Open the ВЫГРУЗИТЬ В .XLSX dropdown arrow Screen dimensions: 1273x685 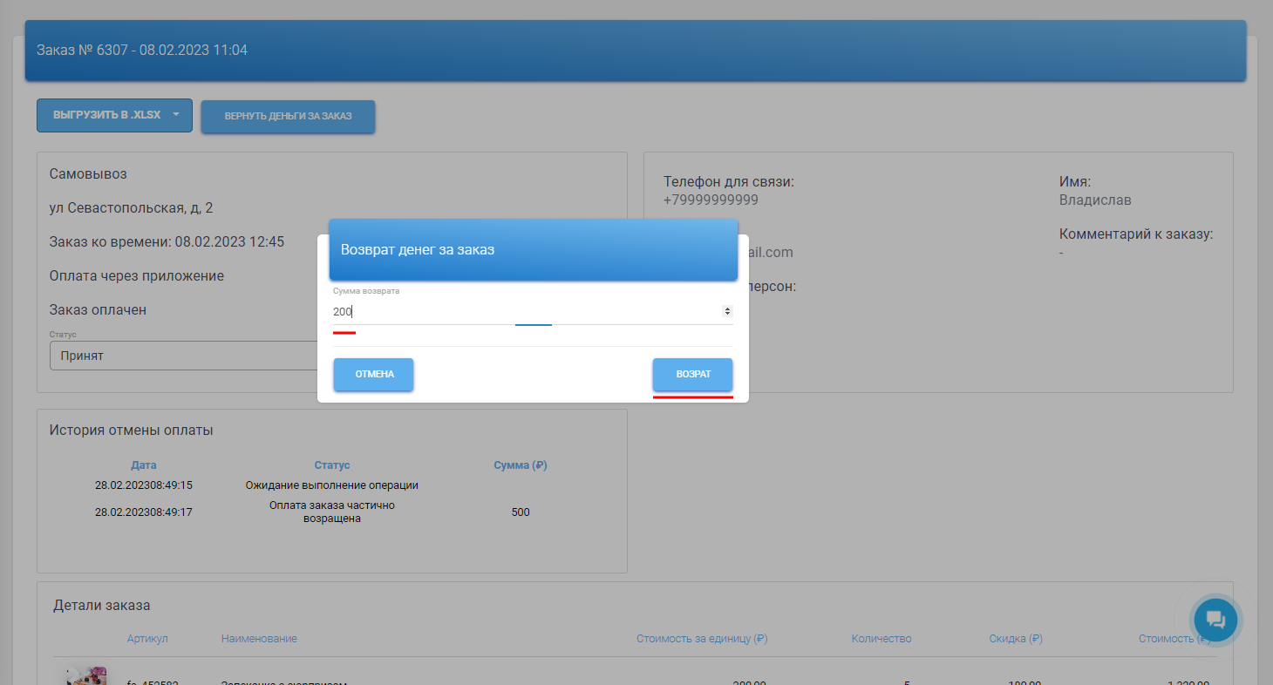[176, 115]
